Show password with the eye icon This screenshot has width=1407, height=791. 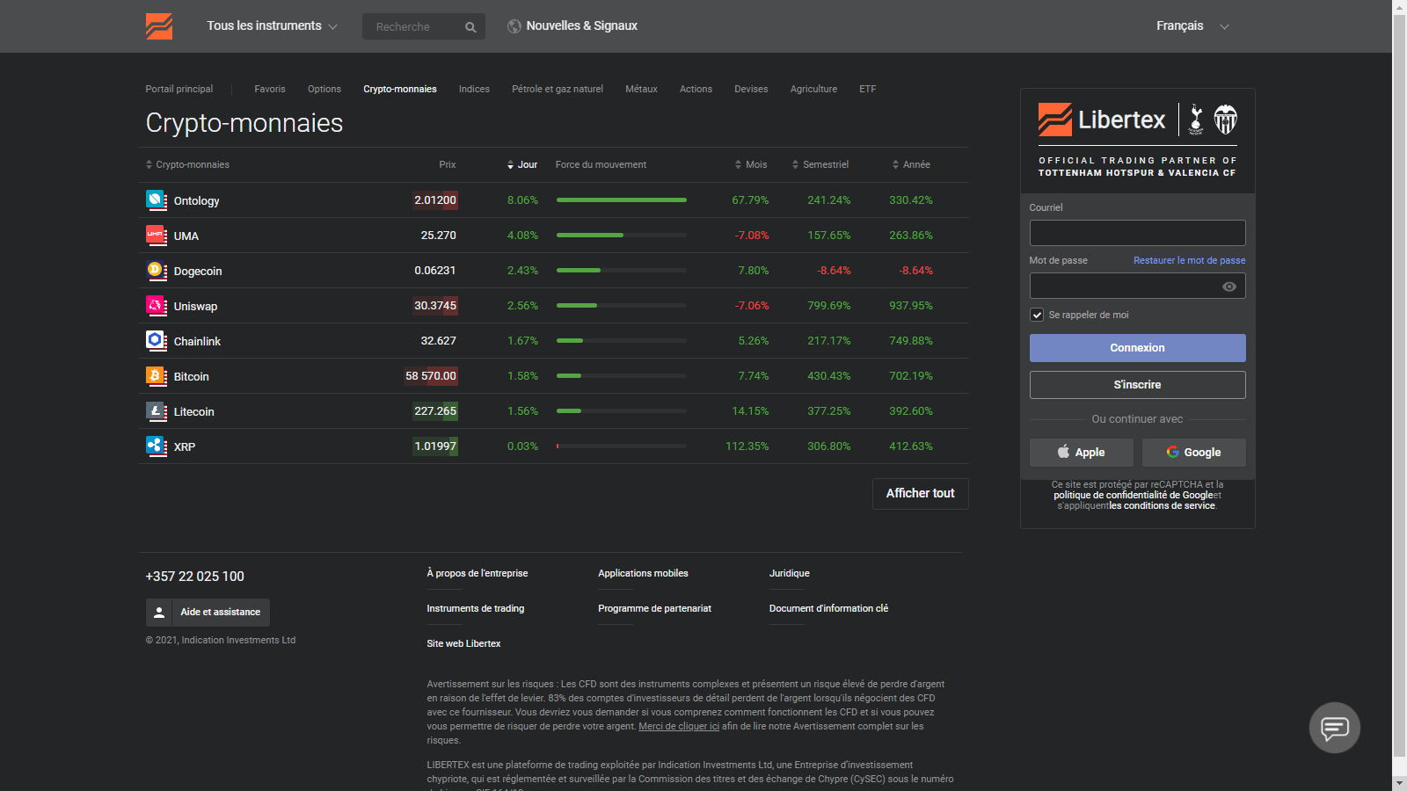1229,287
